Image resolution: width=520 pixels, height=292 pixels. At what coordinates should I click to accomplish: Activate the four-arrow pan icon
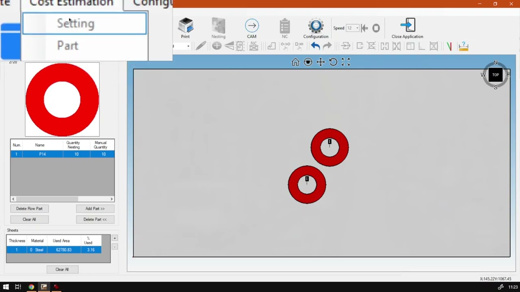coord(321,62)
